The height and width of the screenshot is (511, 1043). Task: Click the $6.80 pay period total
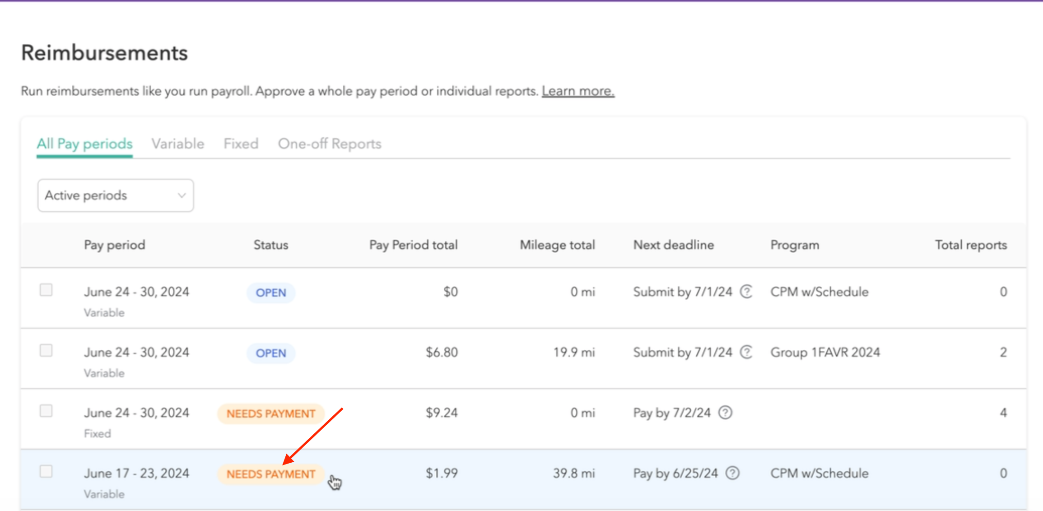442,352
